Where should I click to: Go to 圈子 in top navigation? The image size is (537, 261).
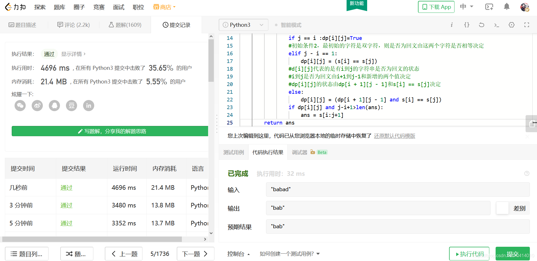click(x=79, y=7)
